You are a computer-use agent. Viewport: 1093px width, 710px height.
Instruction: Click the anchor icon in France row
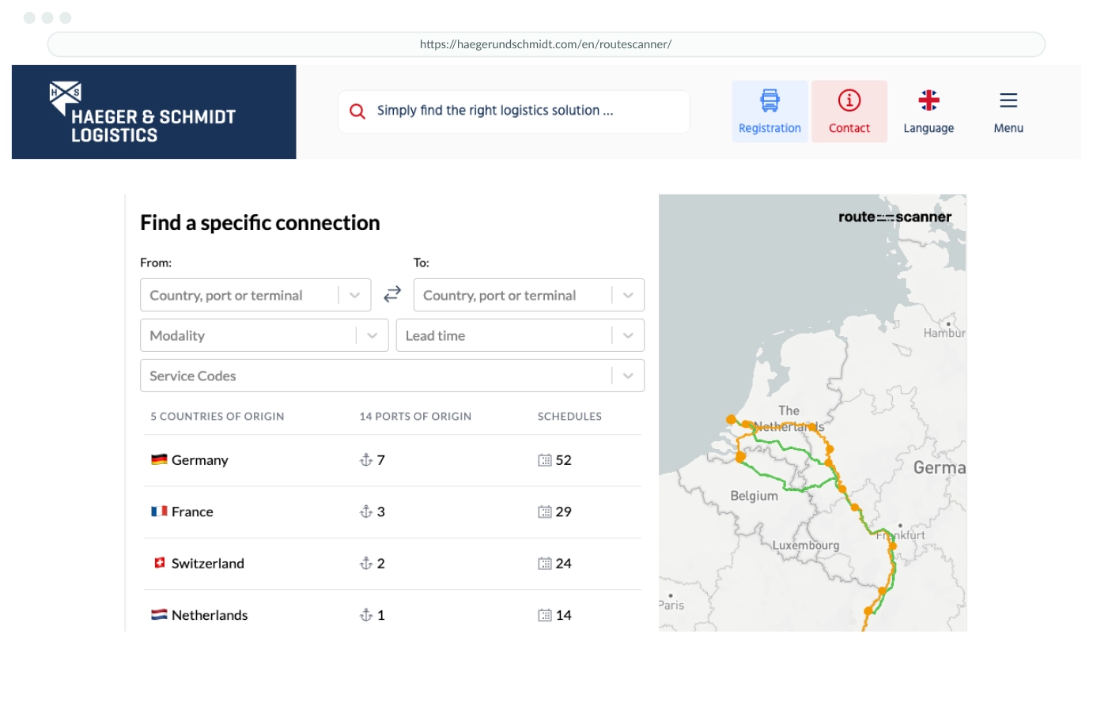point(366,512)
